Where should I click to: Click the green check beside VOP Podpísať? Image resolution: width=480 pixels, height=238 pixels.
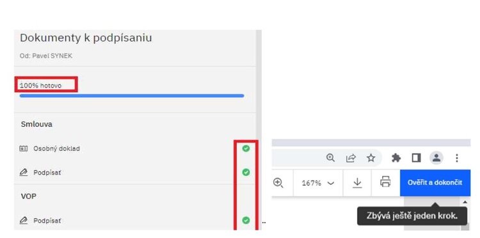point(246,220)
